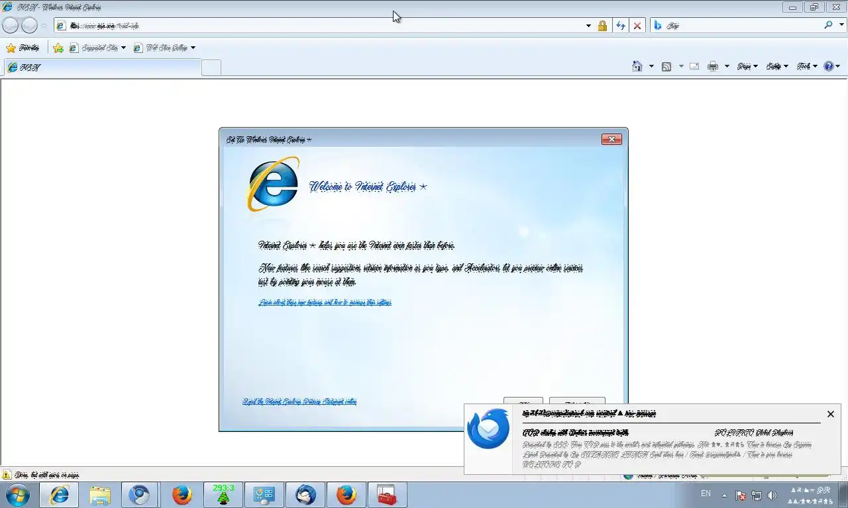Close the Set Up Internet Explorer dialog
Screen dimensions: 848x508
[611, 139]
